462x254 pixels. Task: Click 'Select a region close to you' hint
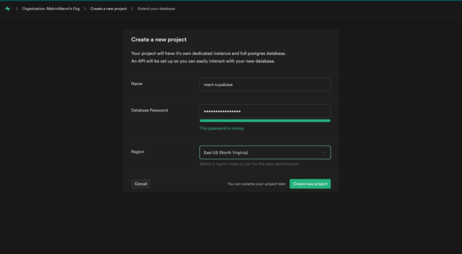coord(249,164)
